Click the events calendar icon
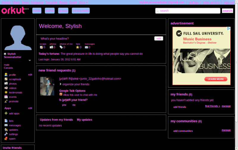238x150 pixels. (x=6, y=97)
